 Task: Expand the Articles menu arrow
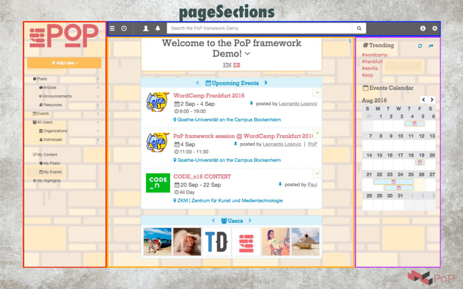(x=98, y=88)
